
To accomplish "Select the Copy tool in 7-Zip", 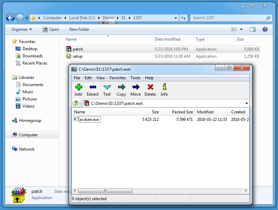I will (121, 90).
